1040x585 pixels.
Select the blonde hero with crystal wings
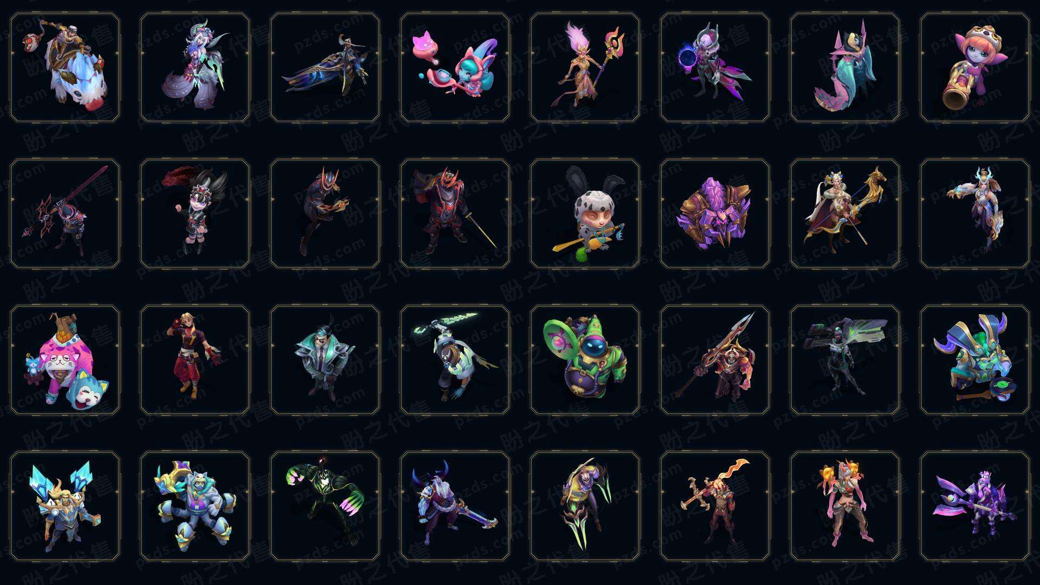click(65, 506)
